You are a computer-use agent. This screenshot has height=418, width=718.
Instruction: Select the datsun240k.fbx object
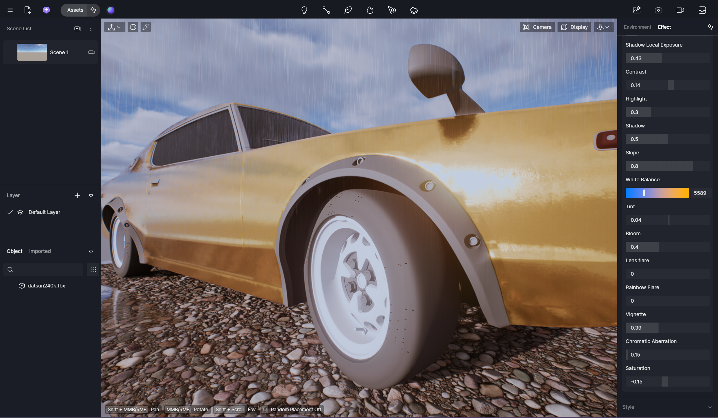[x=47, y=285]
